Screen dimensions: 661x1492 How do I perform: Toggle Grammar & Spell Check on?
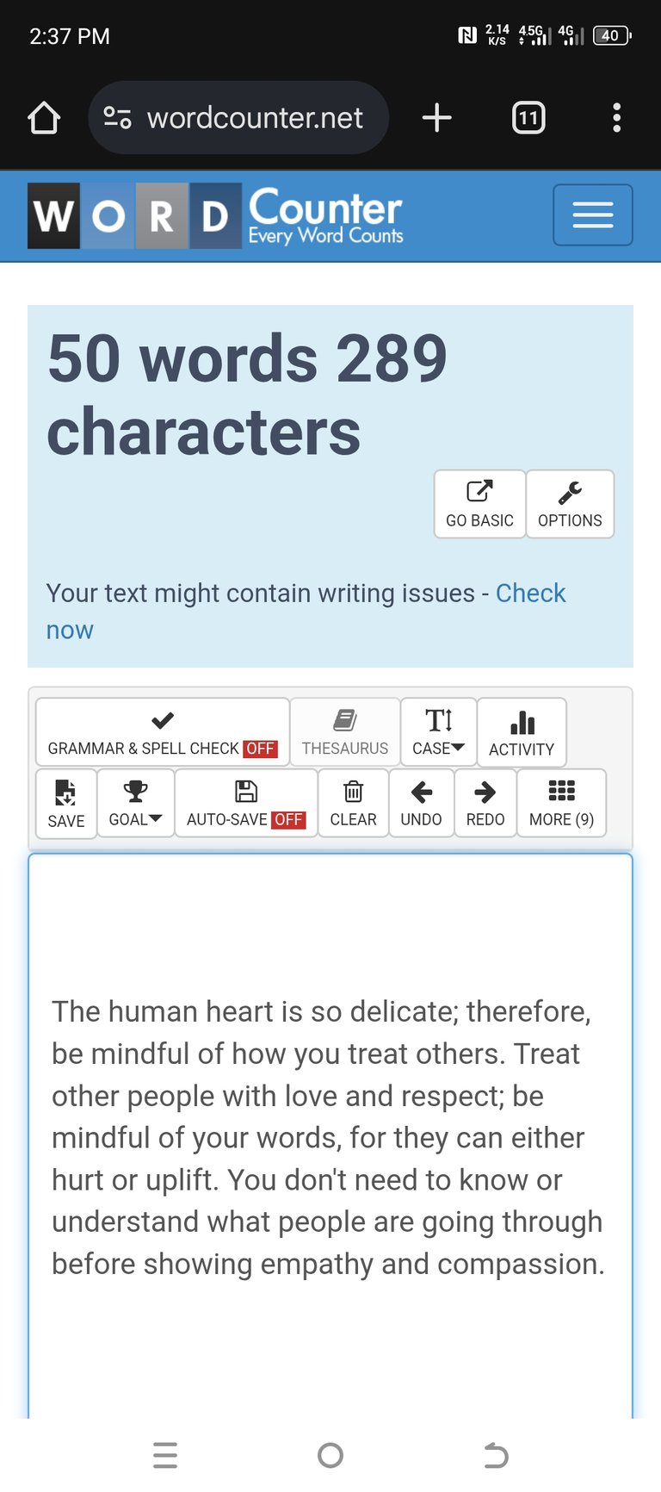point(163,731)
